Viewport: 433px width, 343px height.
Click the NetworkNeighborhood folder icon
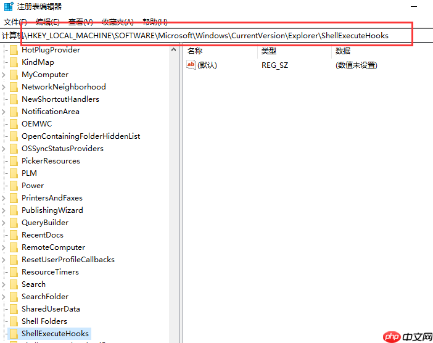(x=14, y=87)
